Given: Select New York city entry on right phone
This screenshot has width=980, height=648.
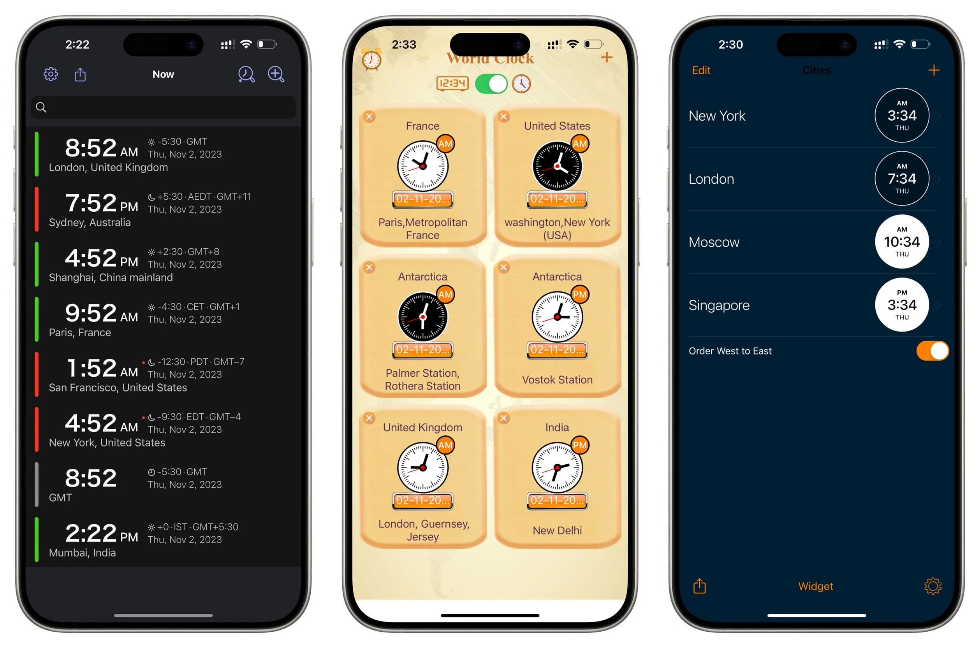Looking at the screenshot, I should (x=795, y=115).
